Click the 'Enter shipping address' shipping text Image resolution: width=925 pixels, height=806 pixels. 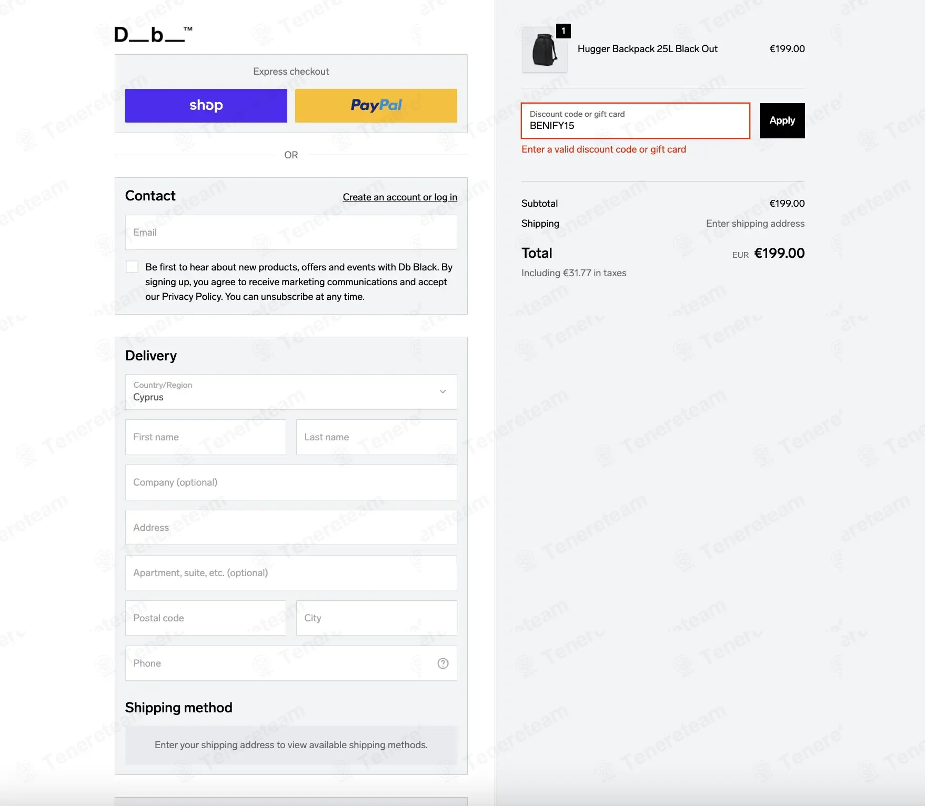tap(755, 224)
